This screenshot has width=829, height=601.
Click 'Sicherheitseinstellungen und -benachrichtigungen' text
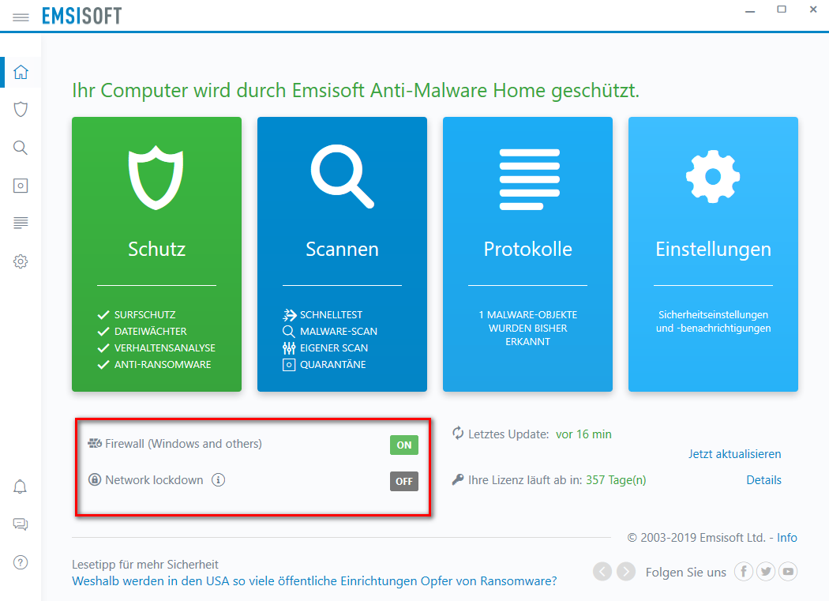[x=713, y=321]
